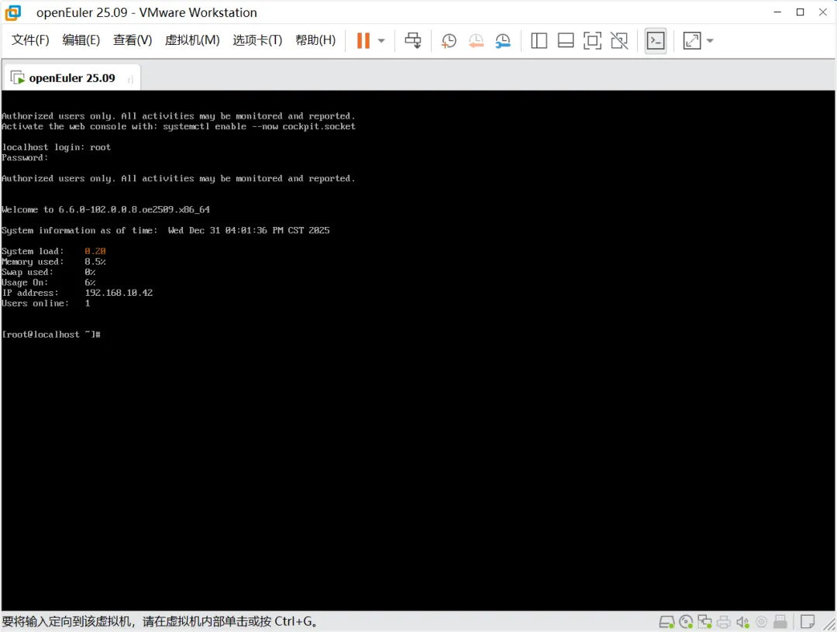Click the IP address 192.168.10.42 text

(x=119, y=293)
